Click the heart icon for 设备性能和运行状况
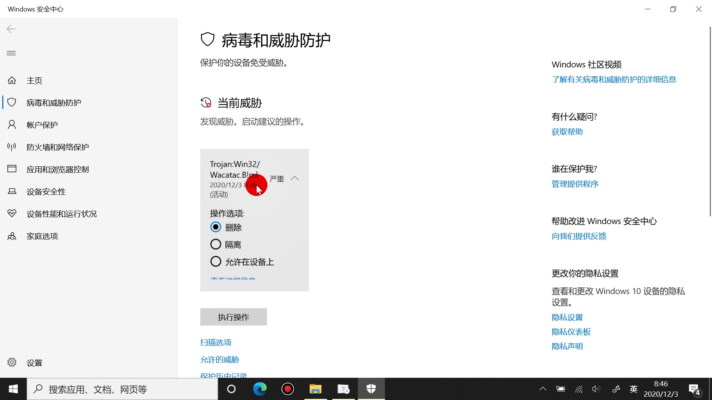This screenshot has width=712, height=400. click(12, 214)
